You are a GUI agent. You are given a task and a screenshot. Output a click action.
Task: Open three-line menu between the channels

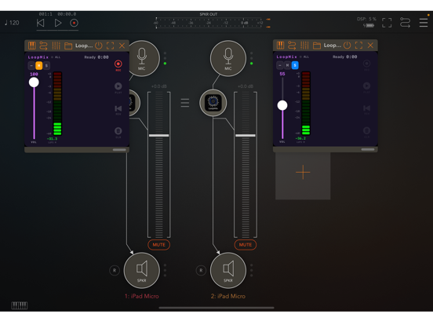tap(185, 103)
